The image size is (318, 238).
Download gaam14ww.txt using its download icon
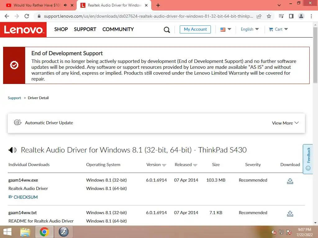coord(290,214)
